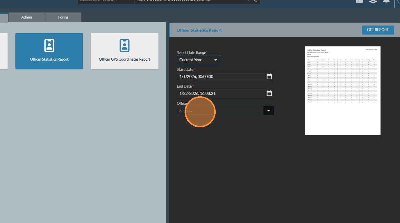Click the Start Date label
The image size is (400, 223).
click(185, 69)
